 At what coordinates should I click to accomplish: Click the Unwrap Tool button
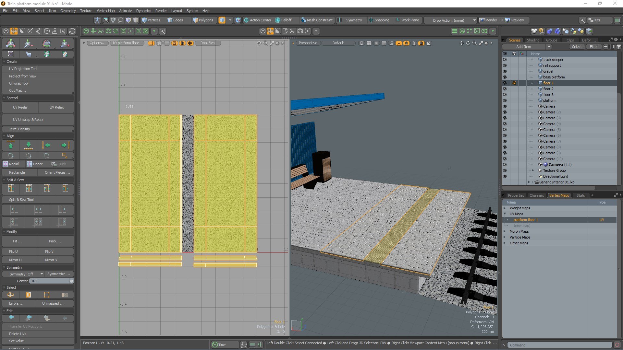pyautogui.click(x=38, y=83)
